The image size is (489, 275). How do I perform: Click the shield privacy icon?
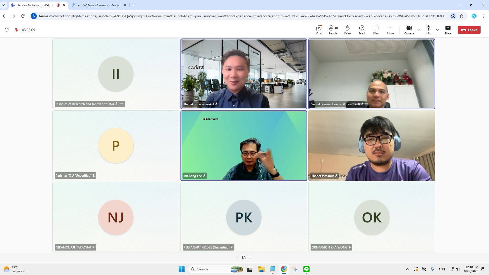pyautogui.click(x=7, y=30)
